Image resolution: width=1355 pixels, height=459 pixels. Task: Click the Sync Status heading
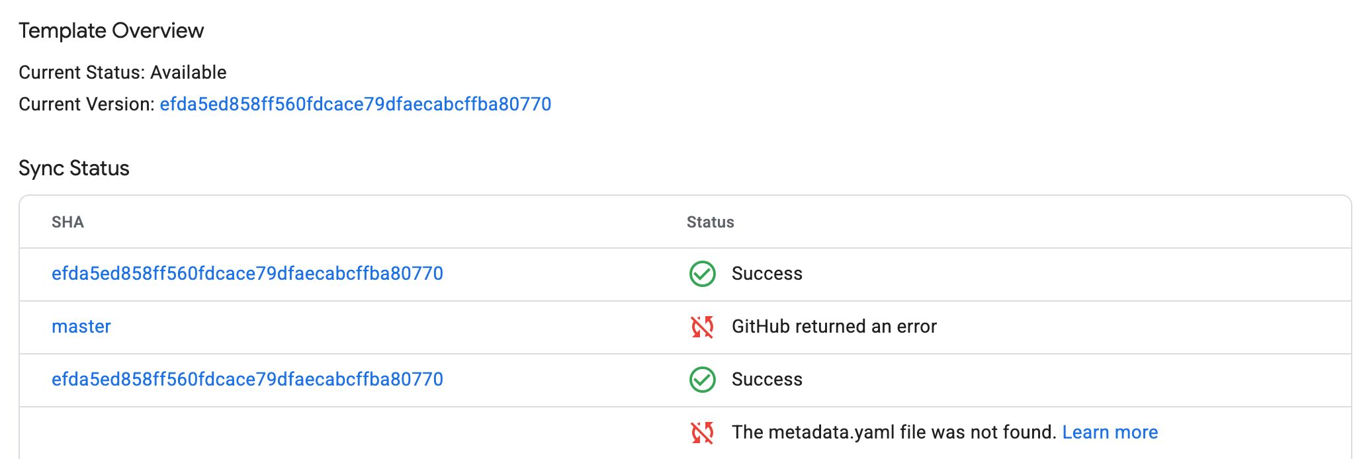(x=74, y=168)
